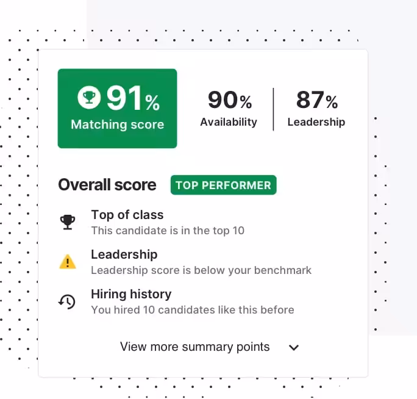Open View more summary points text
417x399 pixels.
194,347
